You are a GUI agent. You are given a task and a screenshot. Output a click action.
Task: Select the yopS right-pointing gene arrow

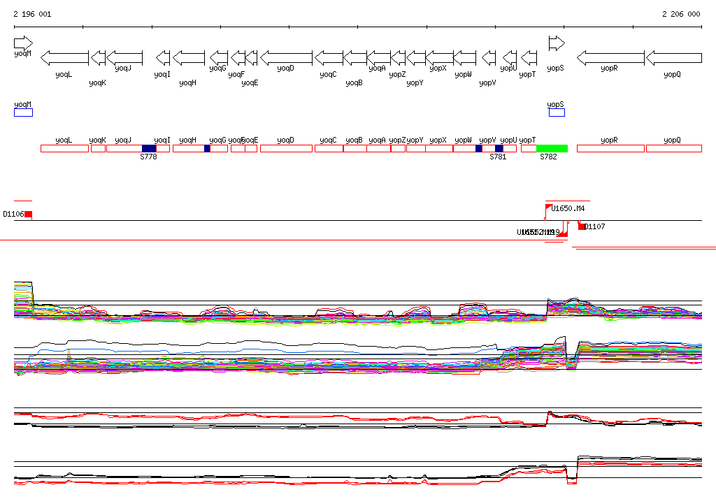click(556, 43)
